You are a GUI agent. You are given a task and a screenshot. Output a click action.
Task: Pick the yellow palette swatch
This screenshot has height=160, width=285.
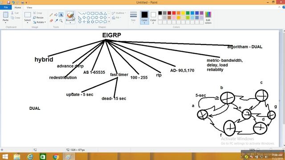coord(183,13)
